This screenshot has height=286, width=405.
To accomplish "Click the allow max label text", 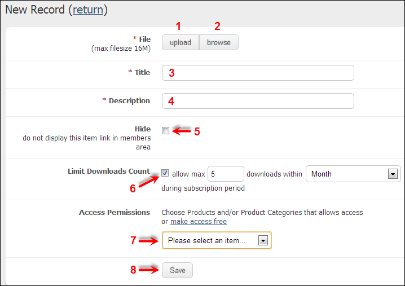I will point(188,174).
